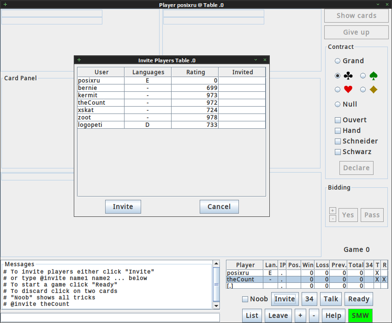Select user zoot in the invite table
The width and height of the screenshot is (392, 323).
pos(172,118)
